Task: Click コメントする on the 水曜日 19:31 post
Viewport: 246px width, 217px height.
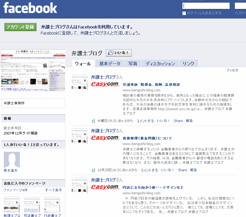Action: tap(145, 121)
